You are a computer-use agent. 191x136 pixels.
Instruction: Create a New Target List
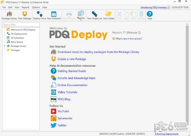point(95,15)
